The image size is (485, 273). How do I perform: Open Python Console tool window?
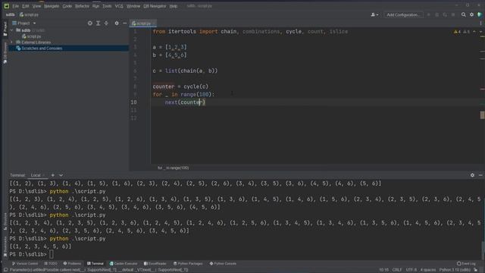[x=223, y=264]
